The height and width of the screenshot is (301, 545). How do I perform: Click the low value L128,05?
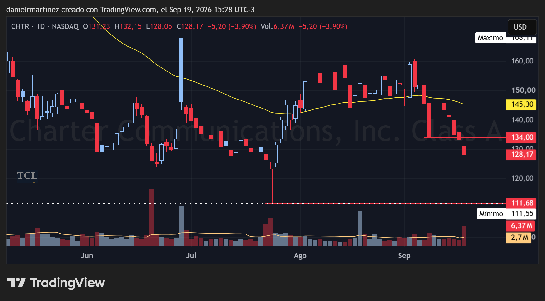(x=159, y=26)
